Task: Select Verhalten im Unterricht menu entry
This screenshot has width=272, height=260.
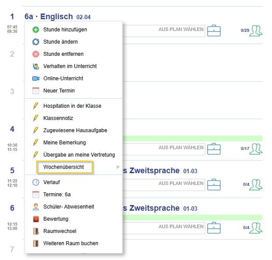Action: click(70, 66)
